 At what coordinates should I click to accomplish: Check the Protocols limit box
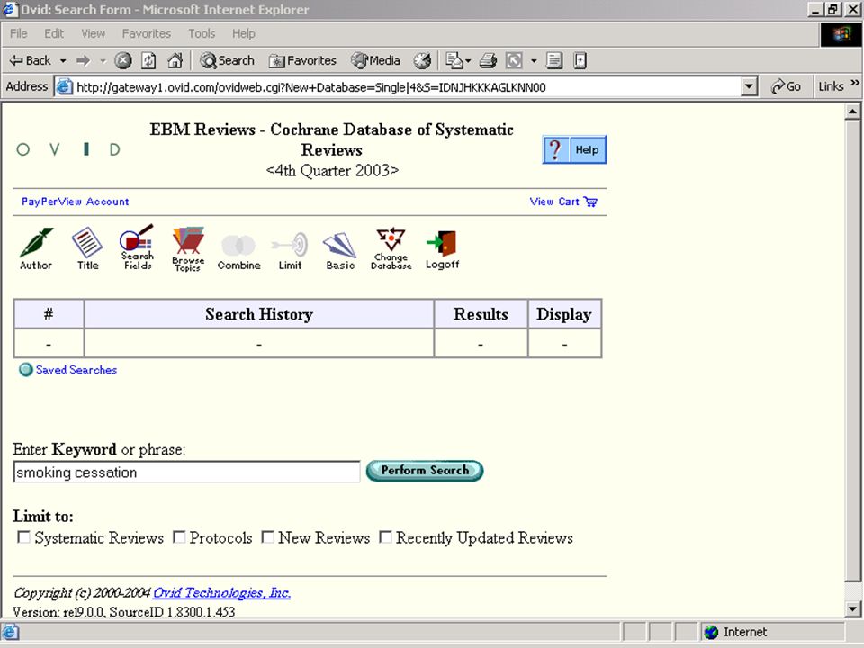(179, 537)
